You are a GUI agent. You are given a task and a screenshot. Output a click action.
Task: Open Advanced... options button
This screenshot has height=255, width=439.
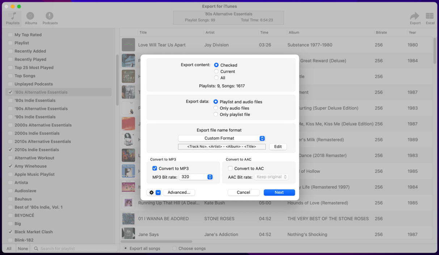coord(179,192)
